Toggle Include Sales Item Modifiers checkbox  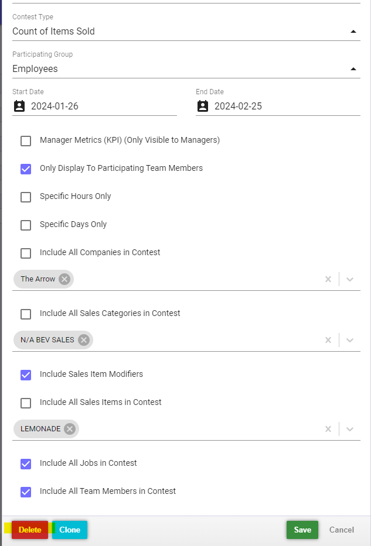[26, 375]
